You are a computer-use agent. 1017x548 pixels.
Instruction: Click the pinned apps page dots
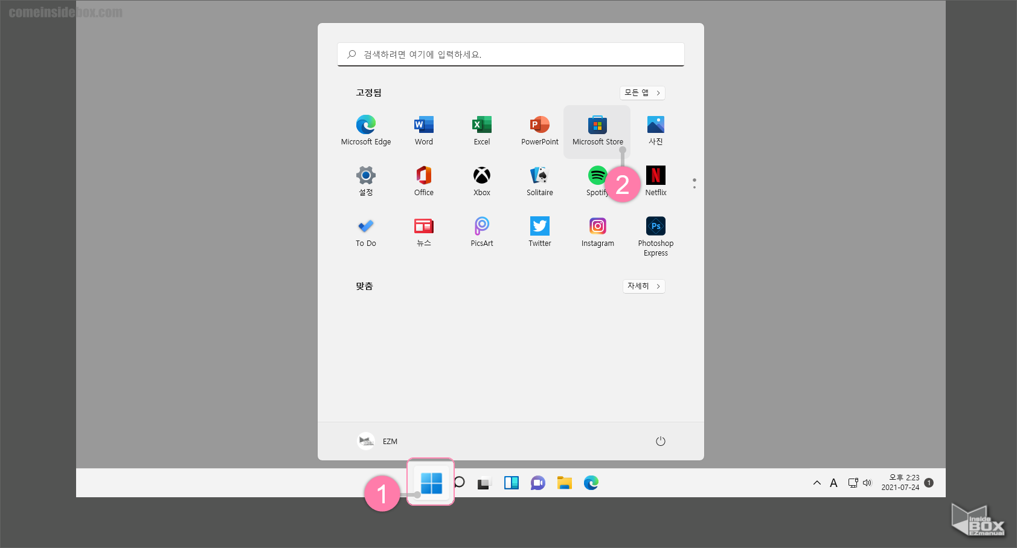tap(695, 183)
